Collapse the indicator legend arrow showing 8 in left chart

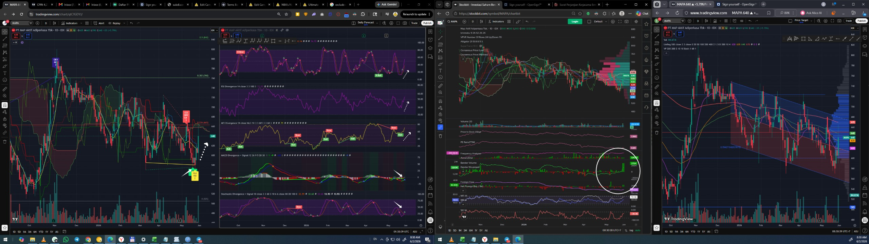click(x=15, y=42)
